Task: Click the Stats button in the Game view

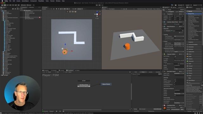Action: pyautogui.click(x=154, y=9)
